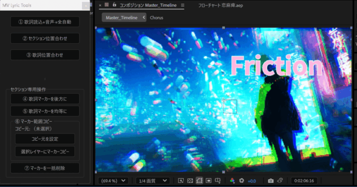Click the reset exposure icon
Viewport: 357px width, 187px height.
coord(242,181)
